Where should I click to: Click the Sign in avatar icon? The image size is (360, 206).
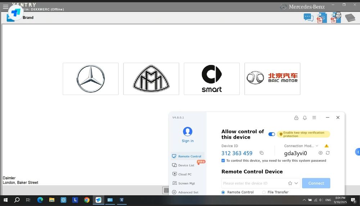[188, 131]
